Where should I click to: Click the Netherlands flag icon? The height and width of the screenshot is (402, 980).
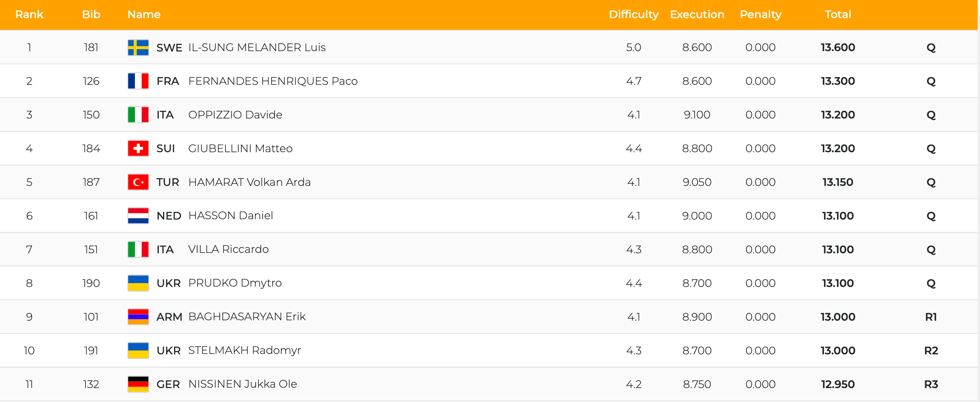(138, 216)
